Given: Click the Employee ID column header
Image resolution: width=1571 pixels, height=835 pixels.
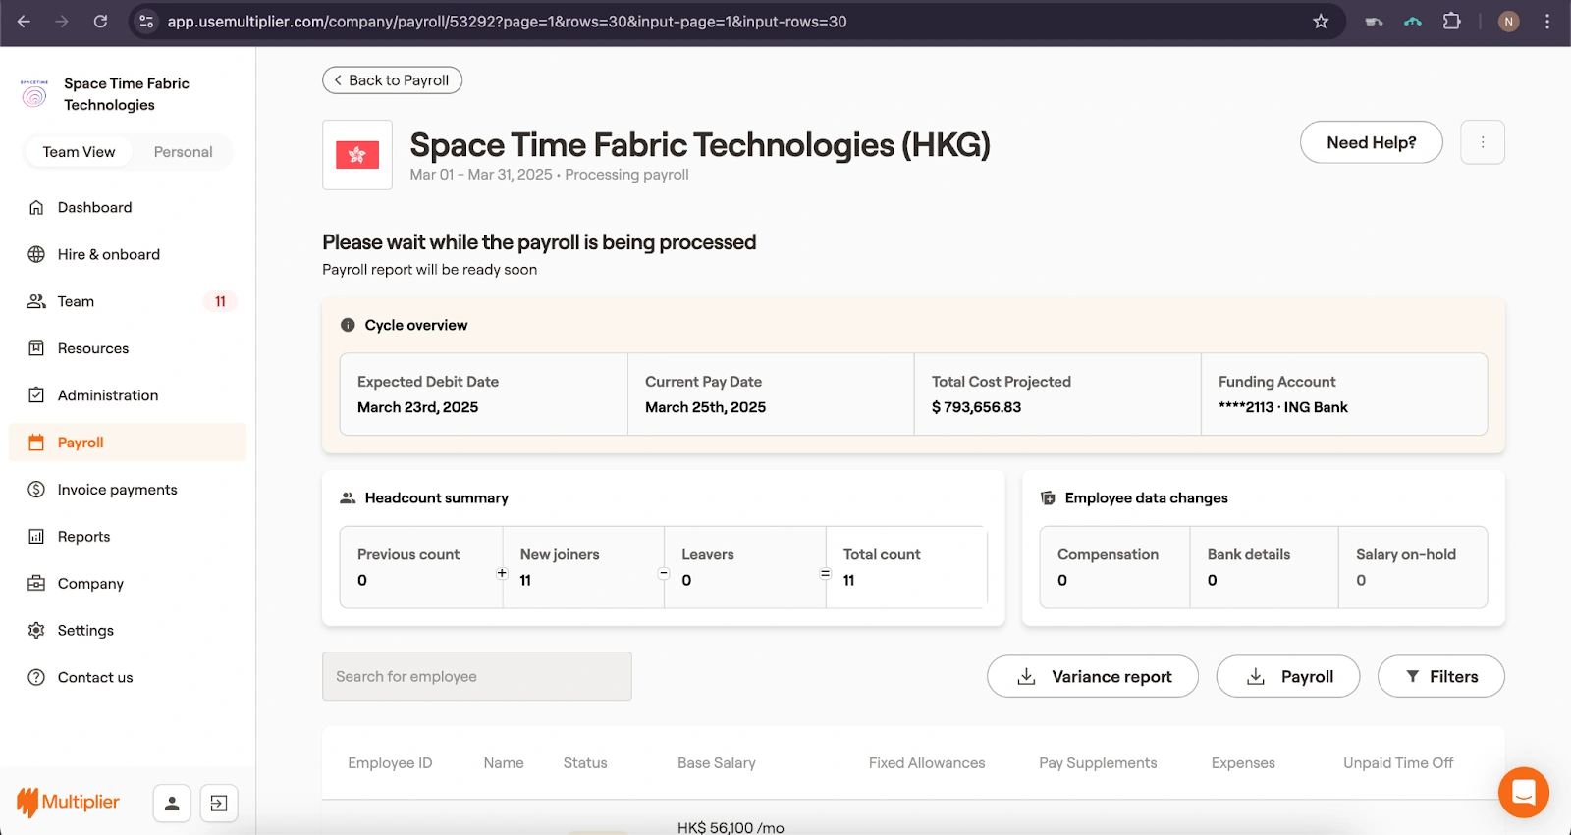Looking at the screenshot, I should [390, 762].
